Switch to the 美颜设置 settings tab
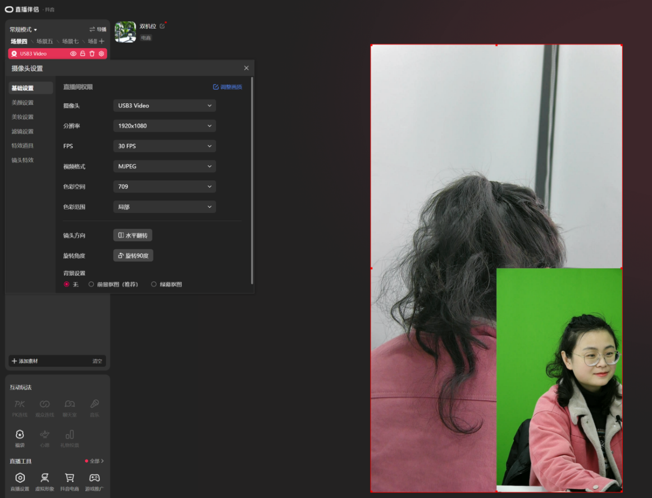Viewport: 652px width, 498px height. pos(22,103)
